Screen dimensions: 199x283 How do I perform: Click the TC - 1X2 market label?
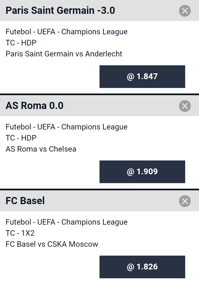pos(20,233)
